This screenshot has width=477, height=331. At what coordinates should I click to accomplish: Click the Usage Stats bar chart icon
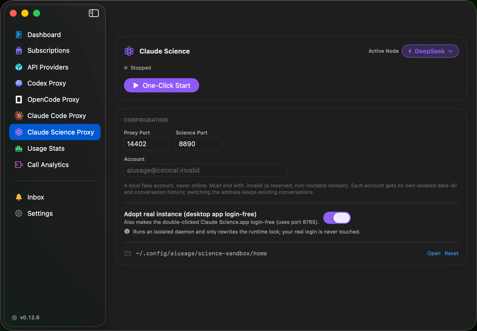point(19,148)
